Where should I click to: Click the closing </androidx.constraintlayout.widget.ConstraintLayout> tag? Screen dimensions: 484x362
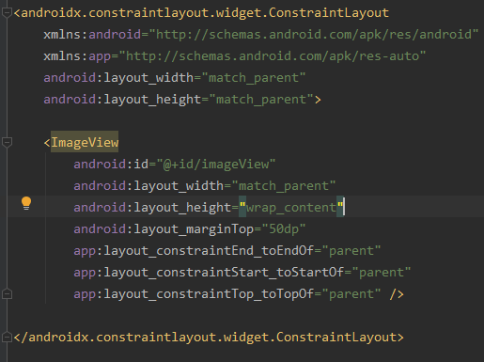pyautogui.click(x=209, y=337)
